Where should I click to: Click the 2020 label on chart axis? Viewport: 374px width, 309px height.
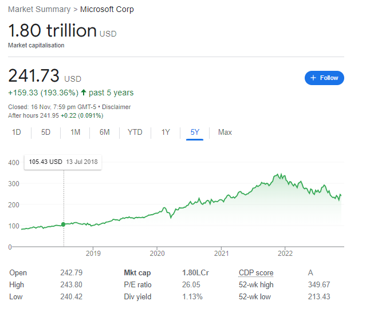point(158,252)
